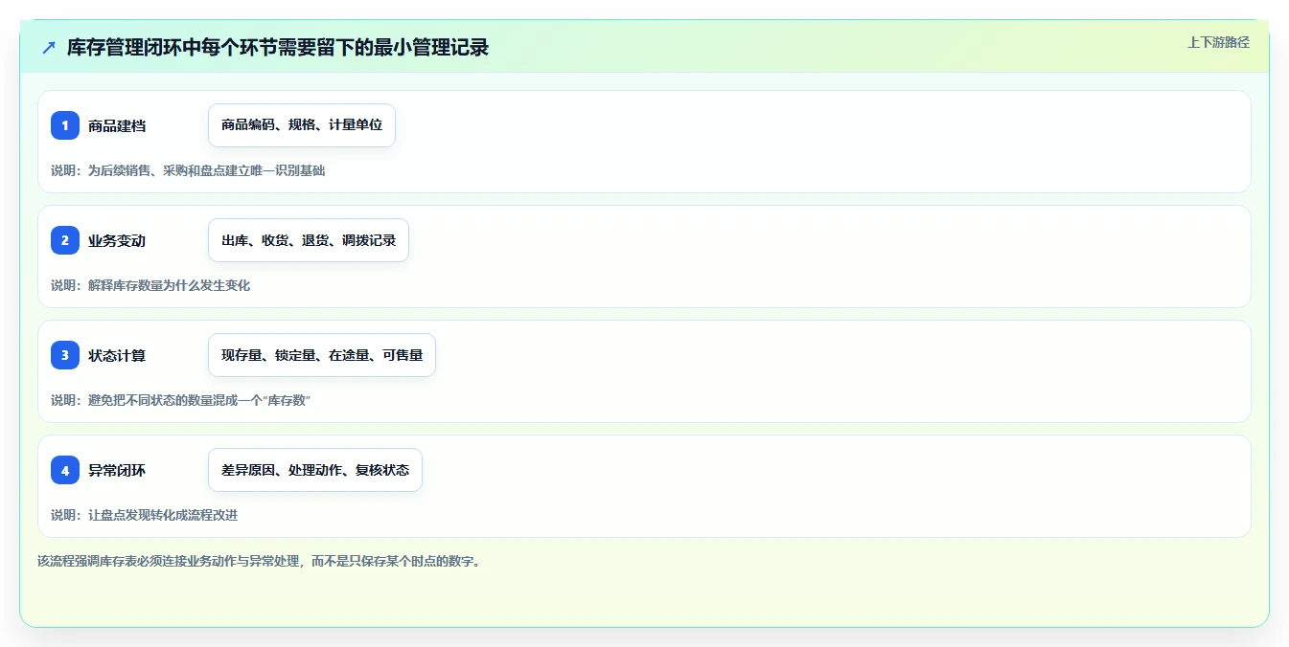Click the 现存量、锁定量、在途量、可售量 chip

(x=322, y=355)
